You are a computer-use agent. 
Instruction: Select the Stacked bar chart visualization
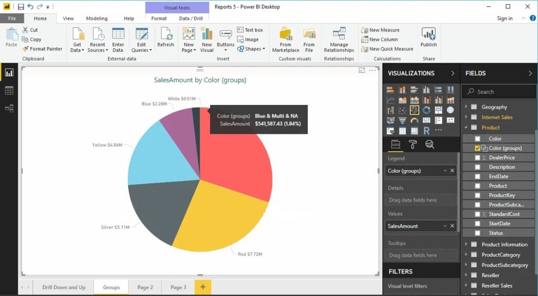click(390, 90)
